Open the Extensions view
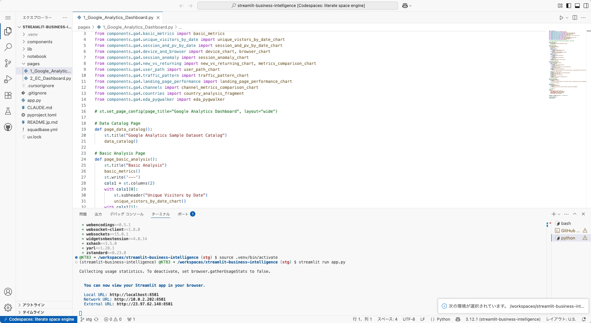The width and height of the screenshot is (591, 323). (8, 95)
